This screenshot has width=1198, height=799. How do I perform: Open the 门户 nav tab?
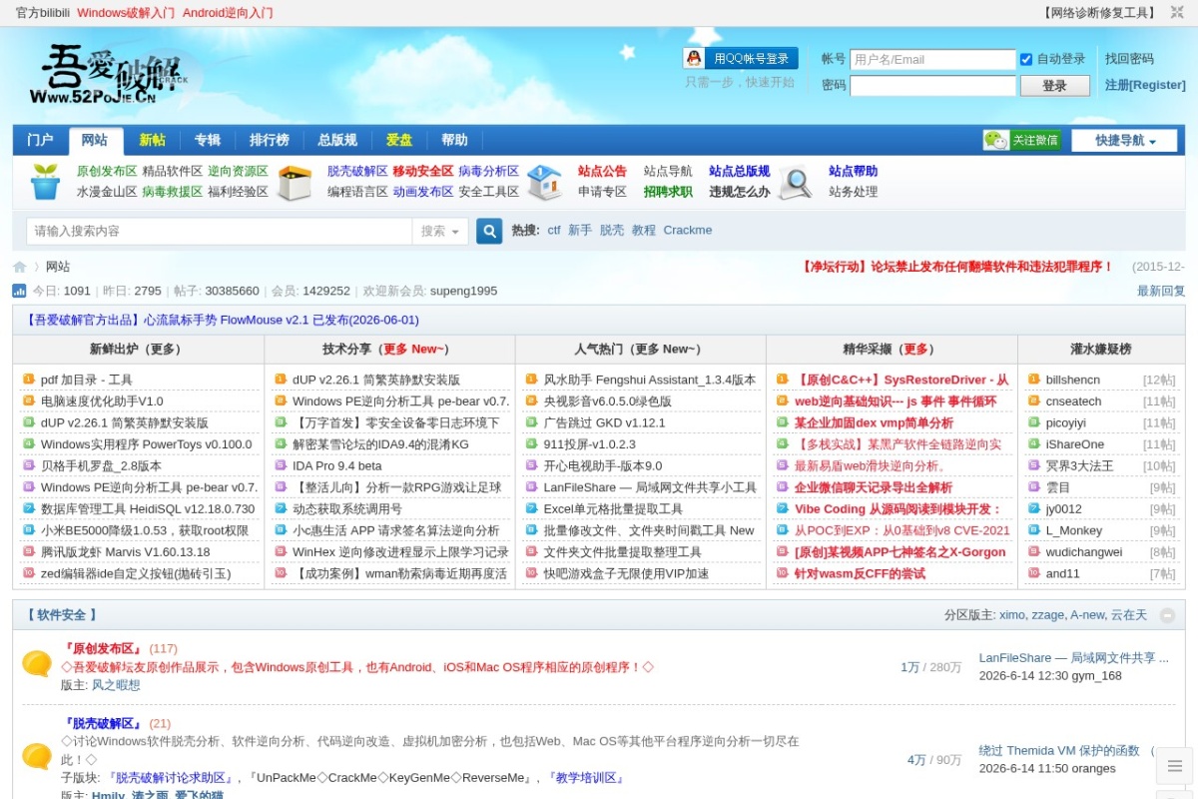40,140
